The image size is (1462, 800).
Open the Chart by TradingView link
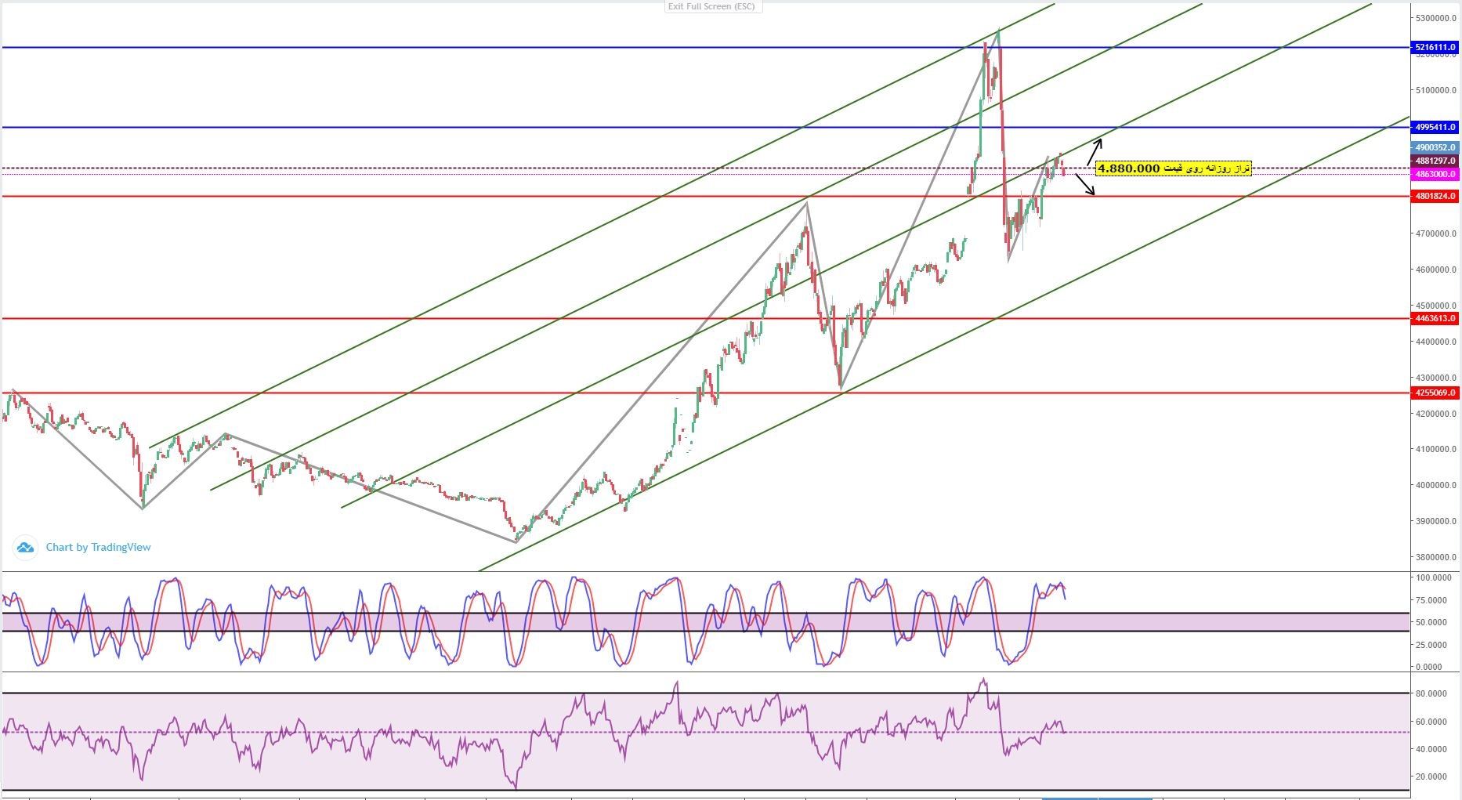[98, 548]
